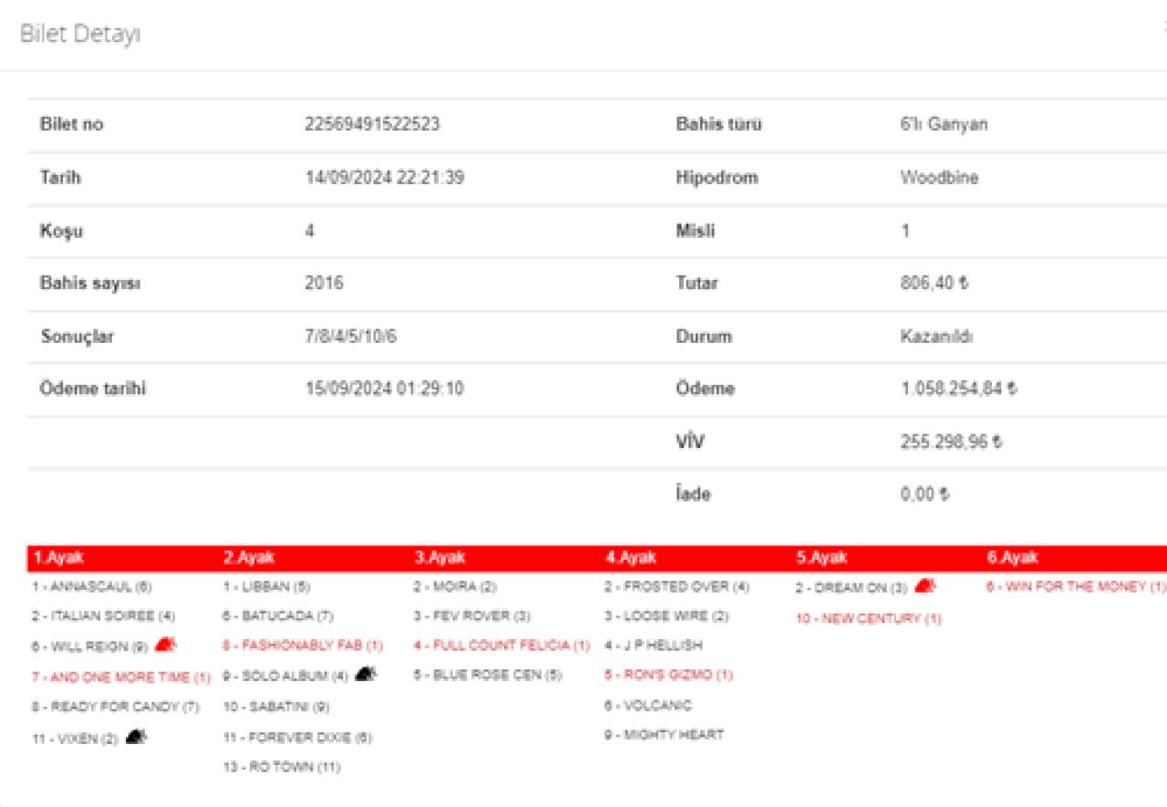1167x807 pixels.
Task: Click the Durum value Kazanıldı
Action: (x=936, y=336)
